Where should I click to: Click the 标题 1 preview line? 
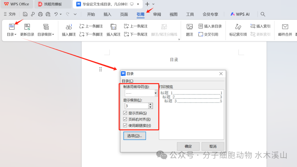191,93
